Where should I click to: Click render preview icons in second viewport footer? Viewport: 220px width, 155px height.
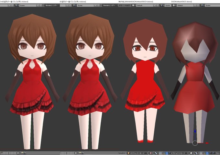81,153
